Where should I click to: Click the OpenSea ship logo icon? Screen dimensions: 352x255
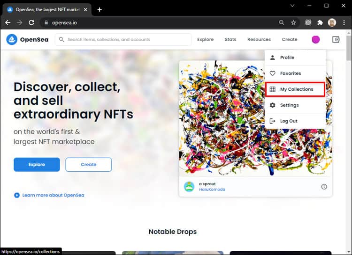coord(12,39)
